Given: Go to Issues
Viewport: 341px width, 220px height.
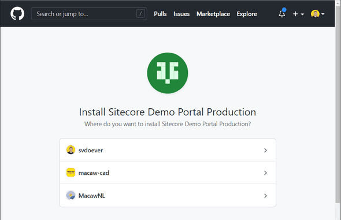Looking at the screenshot, I should [181, 14].
